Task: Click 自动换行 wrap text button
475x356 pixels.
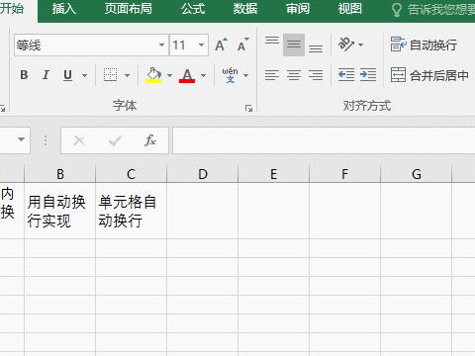Action: click(424, 44)
